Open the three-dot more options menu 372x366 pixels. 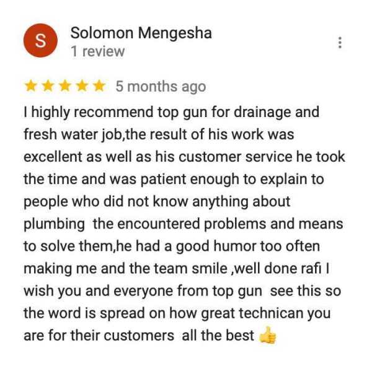(340, 43)
